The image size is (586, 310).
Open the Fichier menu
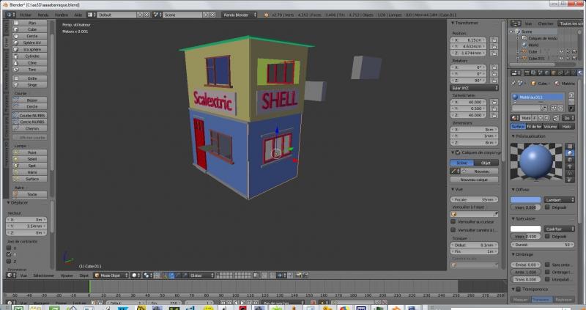[x=26, y=14]
